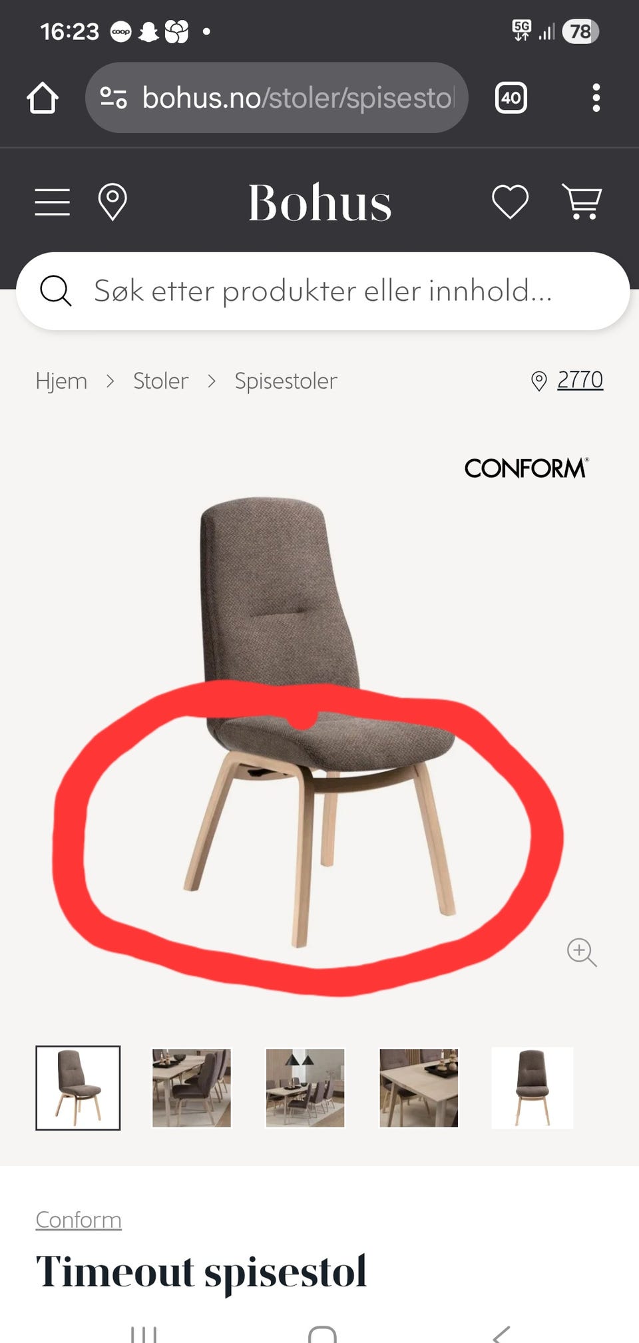The height and width of the screenshot is (1343, 639).
Task: Select the front-view chair thumbnail
Action: 532,1088
